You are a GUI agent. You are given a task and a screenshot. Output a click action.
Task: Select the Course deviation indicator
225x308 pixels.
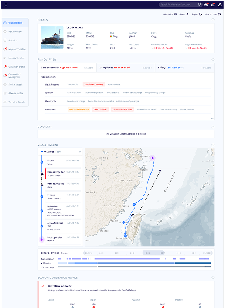(x=187, y=110)
